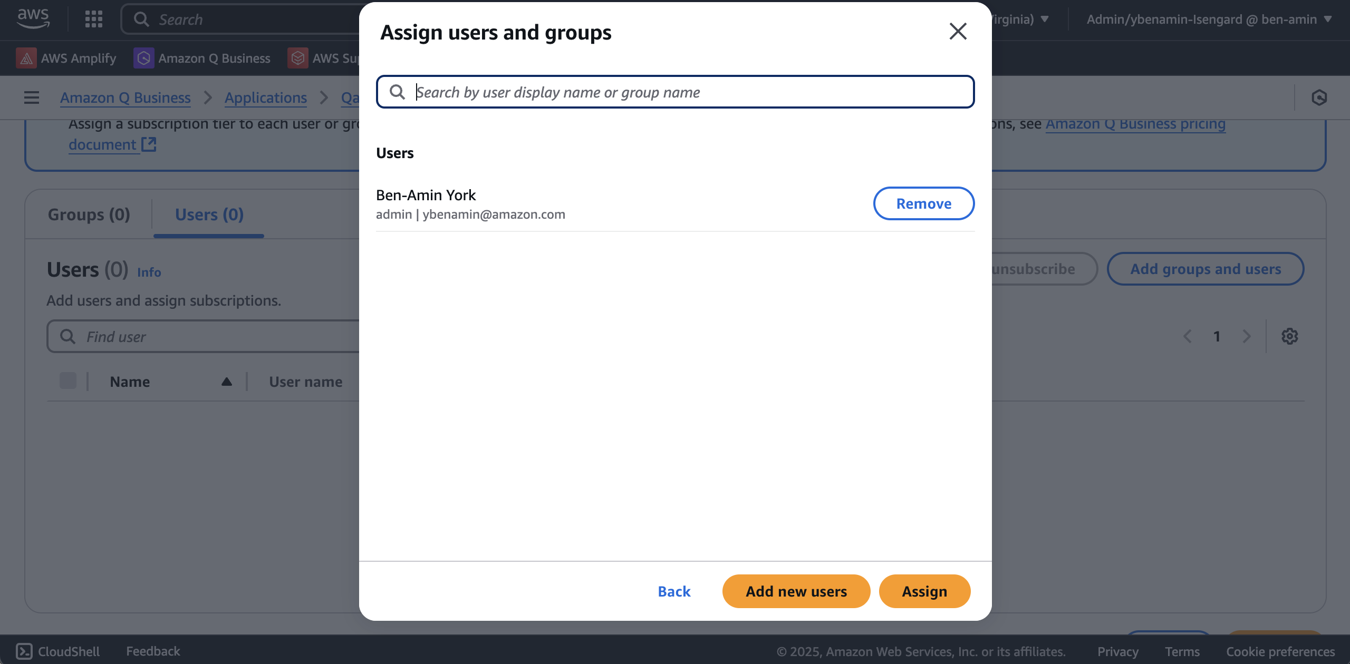1350x664 pixels.
Task: Switch to the Groups (0) tab
Action: 89,214
